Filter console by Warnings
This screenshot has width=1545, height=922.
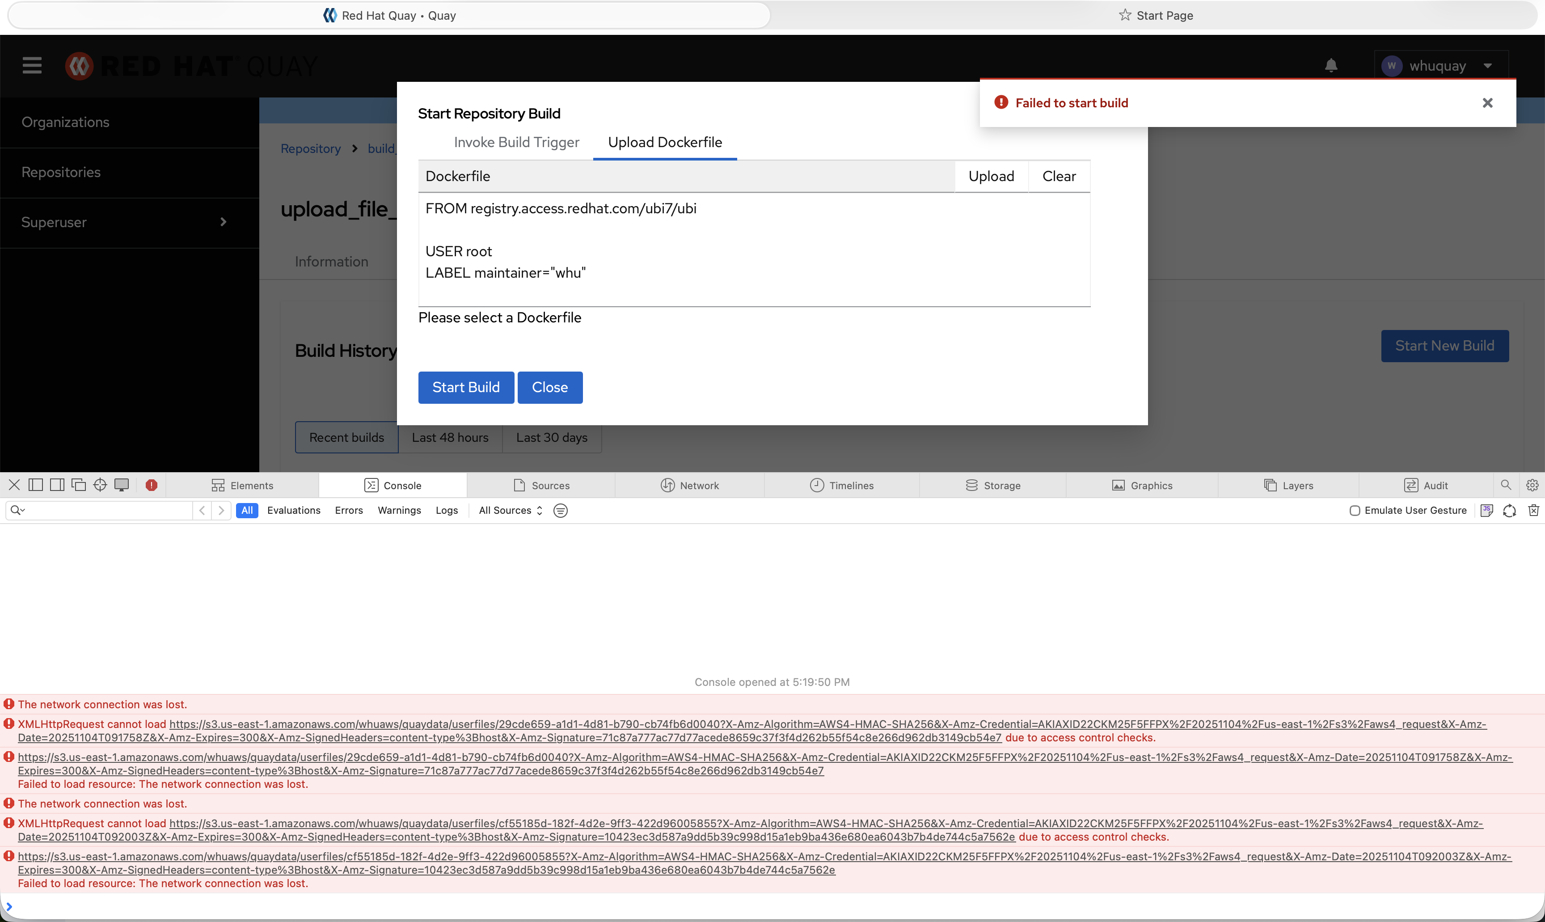pyautogui.click(x=399, y=510)
